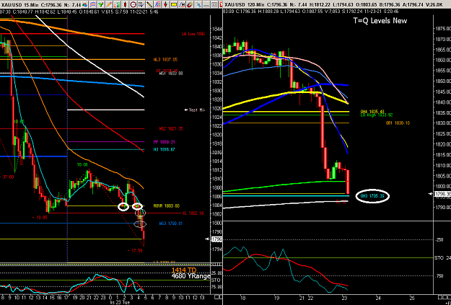451x305 pixels.
Task: Select the orange pencil drawing tool
Action: pos(109,4)
